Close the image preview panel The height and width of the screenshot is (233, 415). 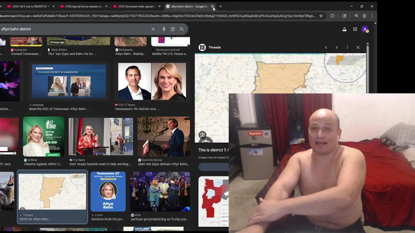pos(358,47)
